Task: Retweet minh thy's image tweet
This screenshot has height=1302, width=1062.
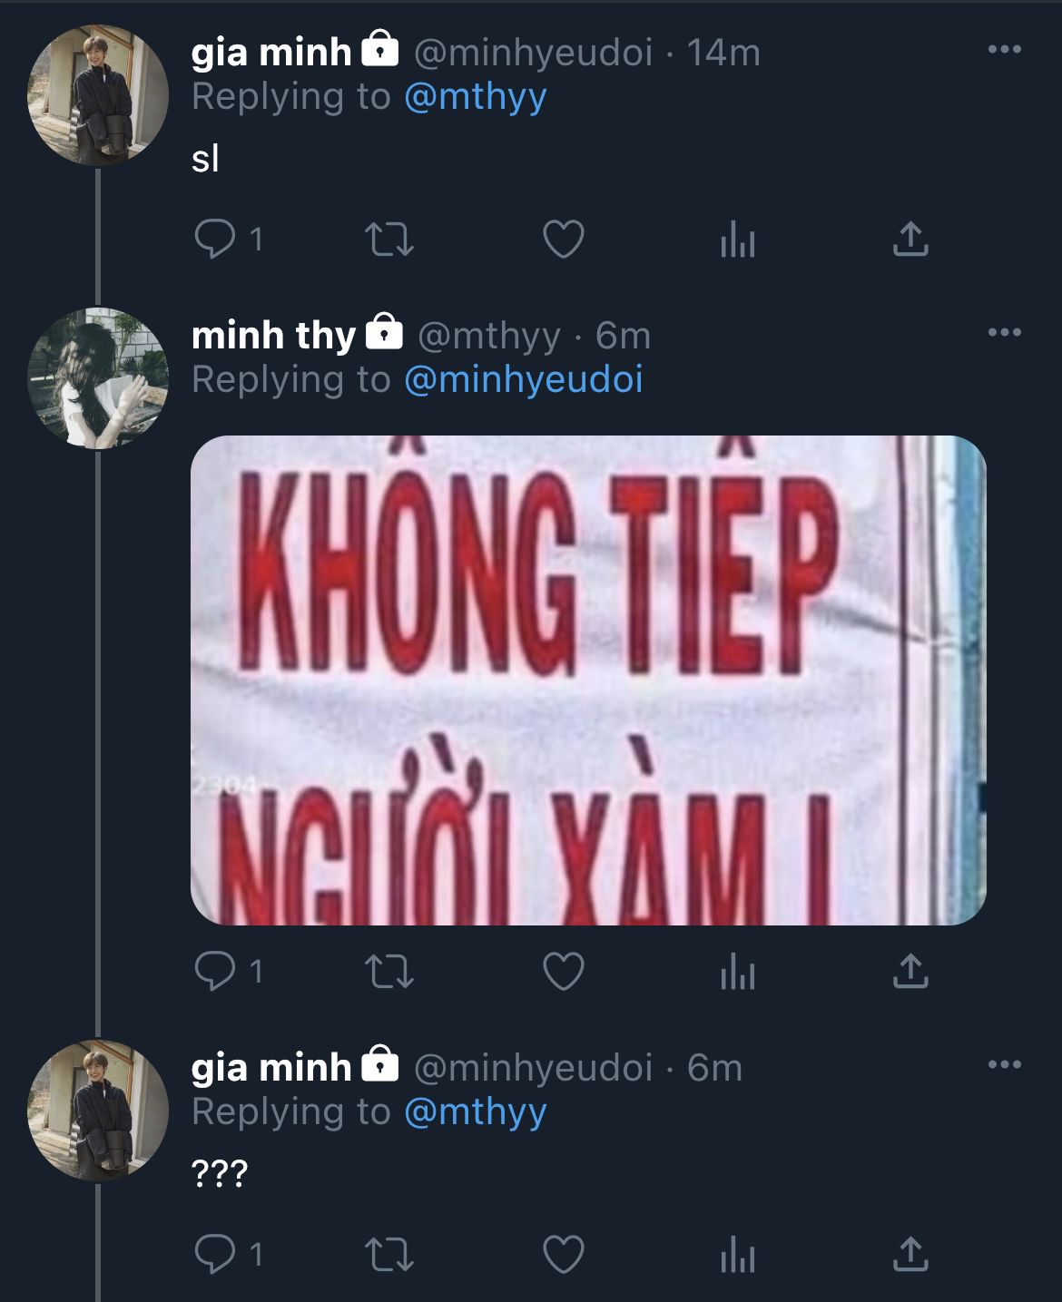Action: 389,972
